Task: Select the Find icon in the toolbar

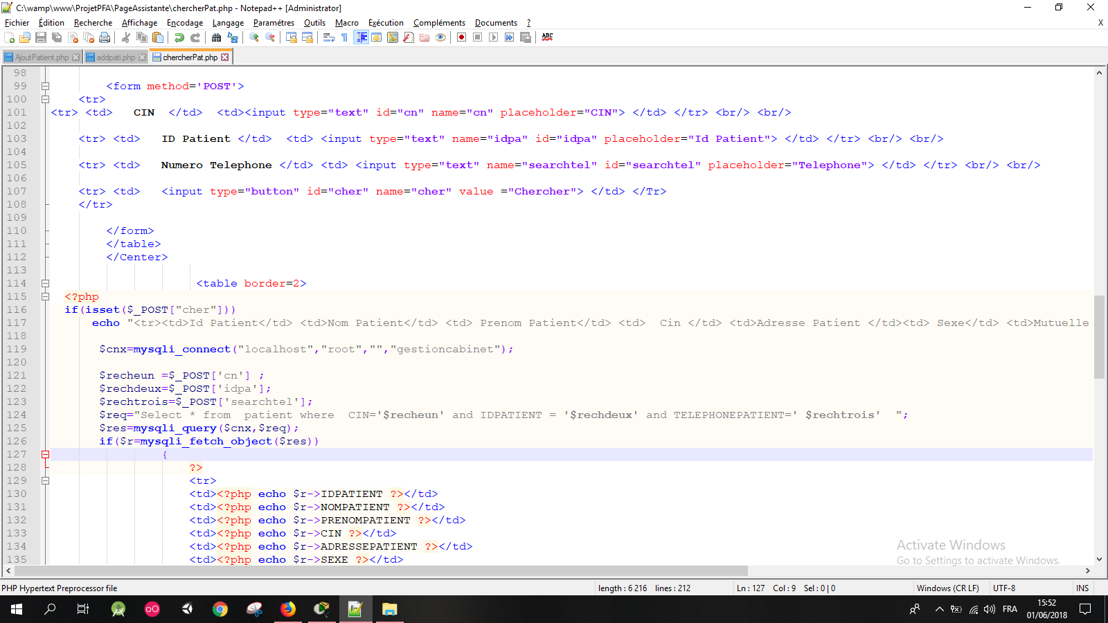Action: click(x=216, y=37)
